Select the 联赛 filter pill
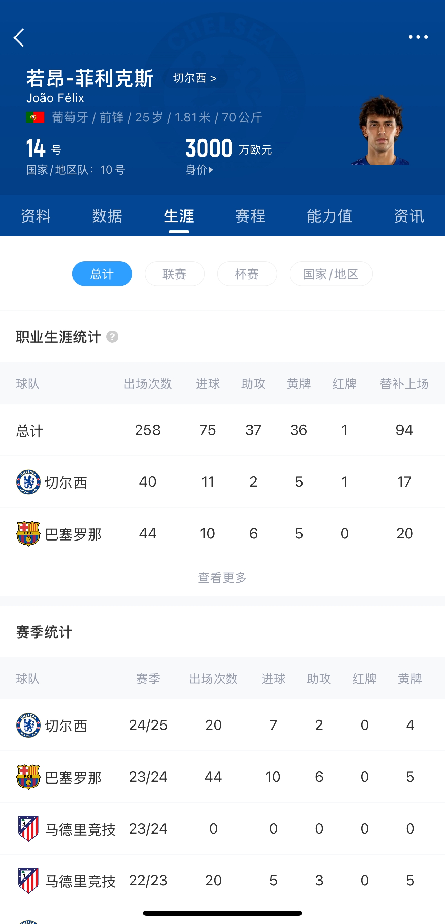445x924 pixels. (175, 274)
